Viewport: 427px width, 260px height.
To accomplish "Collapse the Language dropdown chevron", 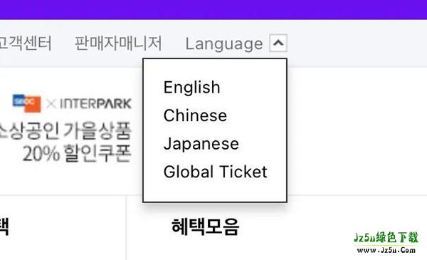I will [x=278, y=43].
